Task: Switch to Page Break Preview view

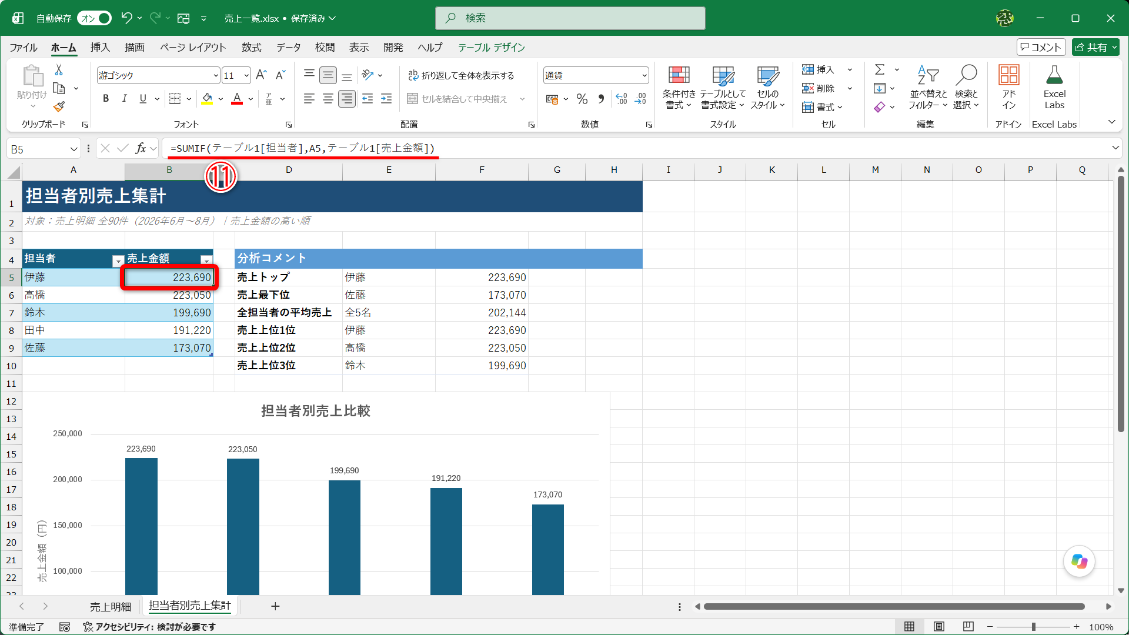Action: click(968, 627)
